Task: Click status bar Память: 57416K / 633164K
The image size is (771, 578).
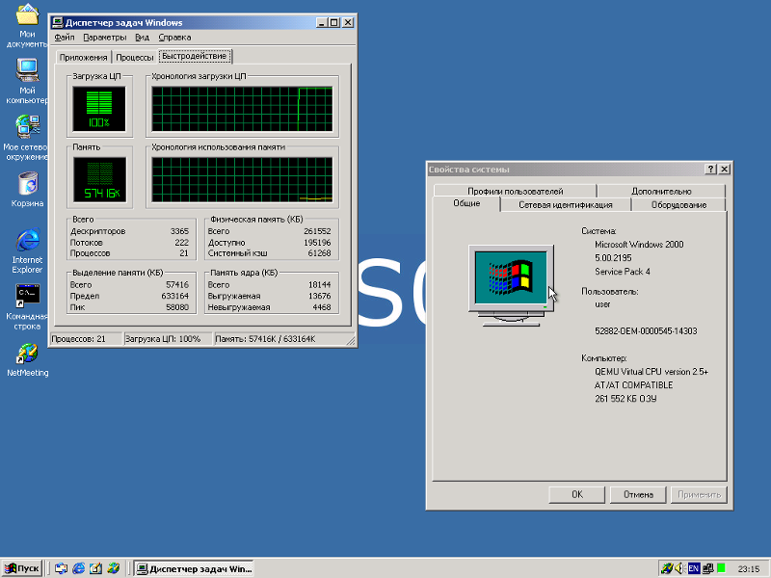Action: click(280, 339)
